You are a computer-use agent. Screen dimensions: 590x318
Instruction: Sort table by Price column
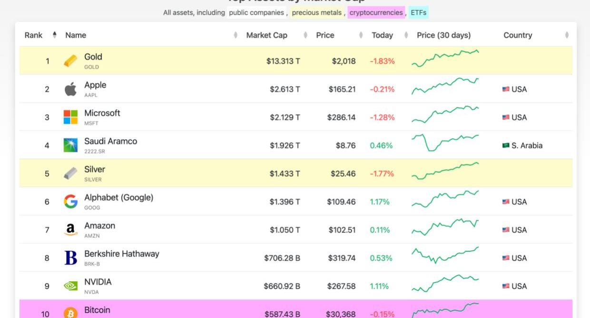pyautogui.click(x=325, y=35)
